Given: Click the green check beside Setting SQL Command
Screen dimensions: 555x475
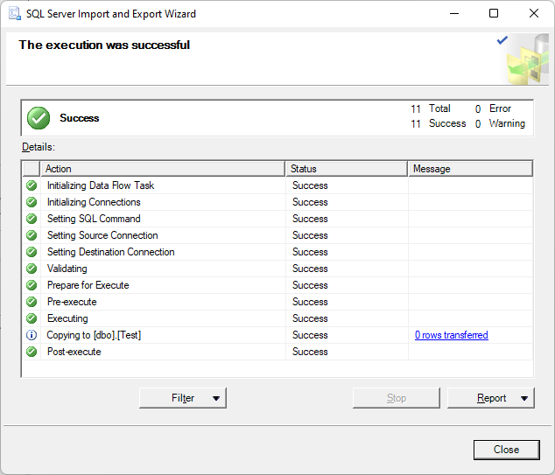Looking at the screenshot, I should click(32, 219).
